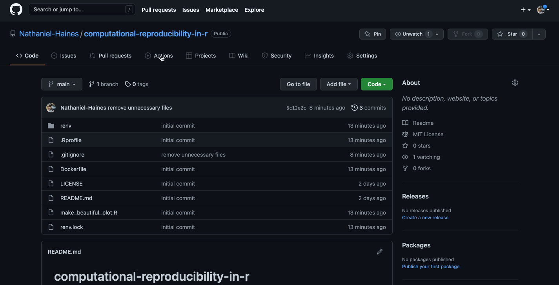
Task: Click the MIT License scales icon
Action: click(405, 134)
